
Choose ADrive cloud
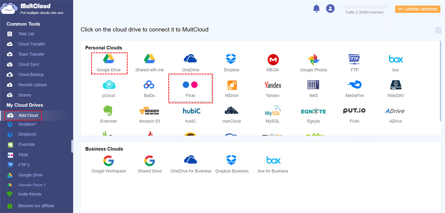coord(396,114)
